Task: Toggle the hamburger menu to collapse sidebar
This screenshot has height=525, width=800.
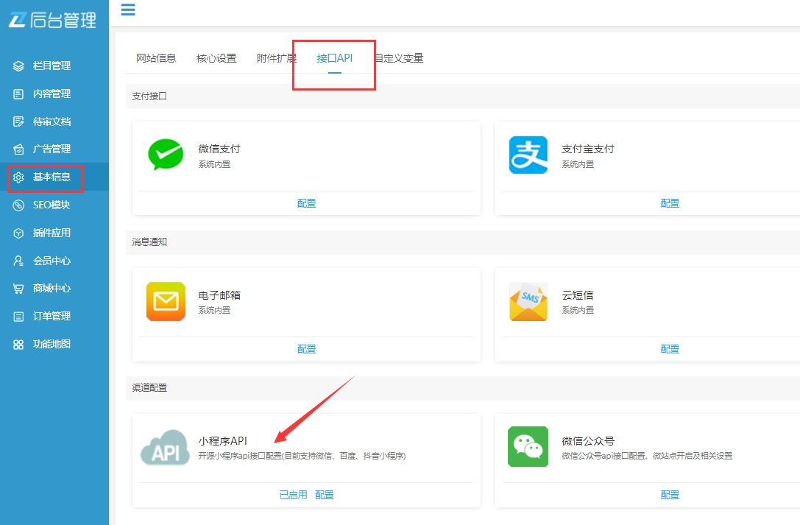Action: pos(128,10)
